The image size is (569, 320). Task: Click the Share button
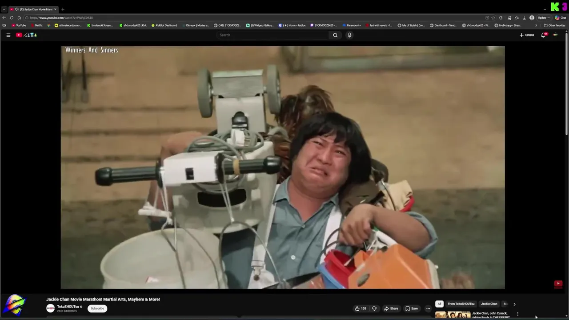tap(391, 308)
